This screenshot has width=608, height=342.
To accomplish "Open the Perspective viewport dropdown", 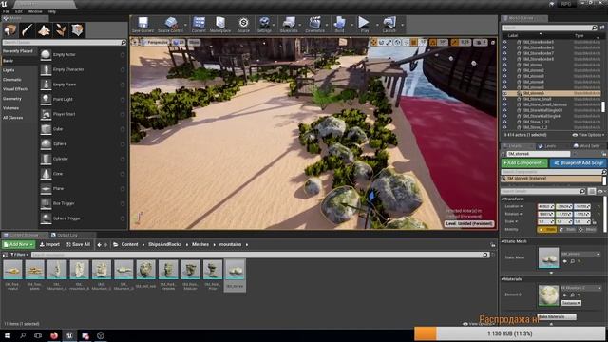I will coord(155,42).
